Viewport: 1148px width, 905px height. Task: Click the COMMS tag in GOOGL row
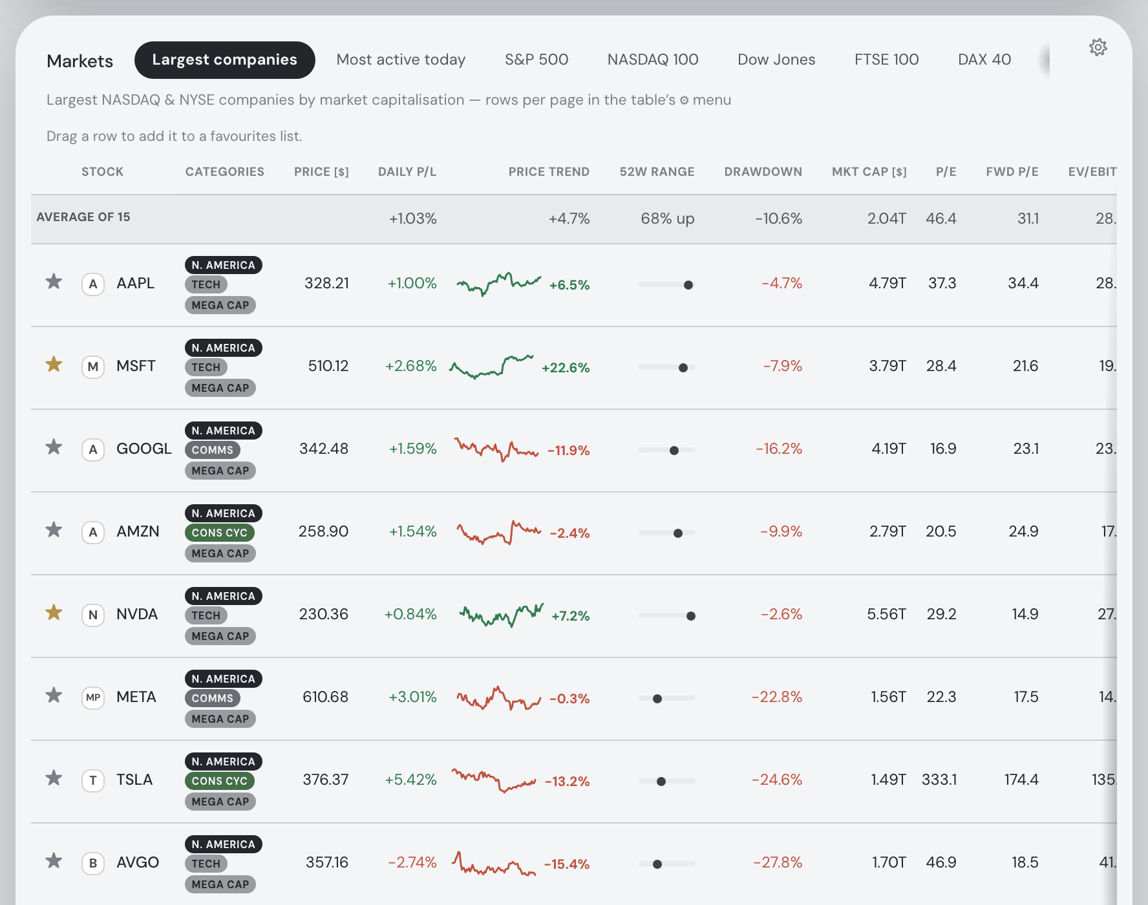coord(212,450)
